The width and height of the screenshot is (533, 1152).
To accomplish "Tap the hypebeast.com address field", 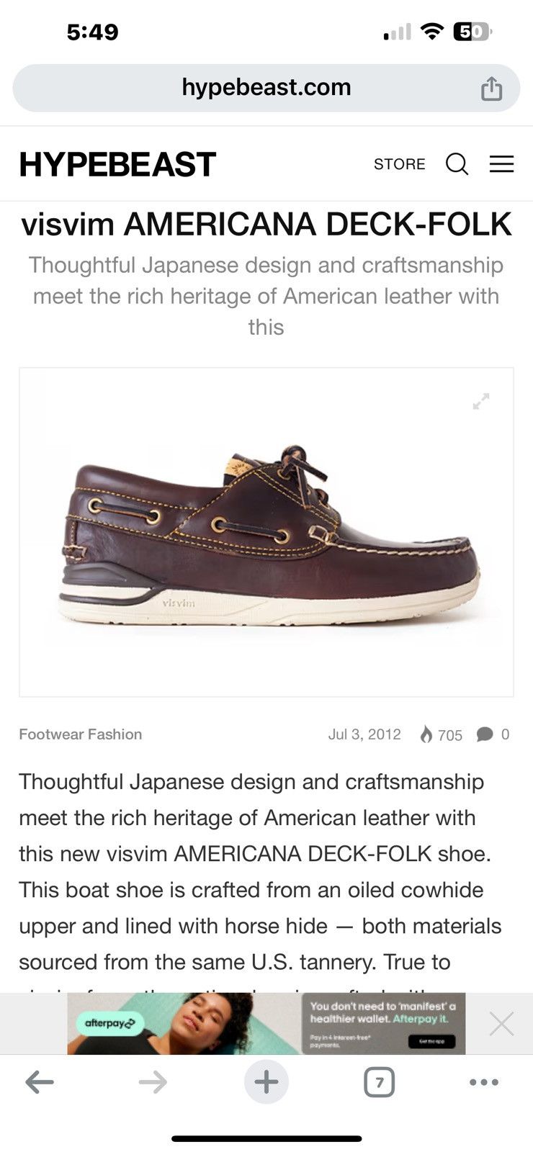I will click(266, 88).
